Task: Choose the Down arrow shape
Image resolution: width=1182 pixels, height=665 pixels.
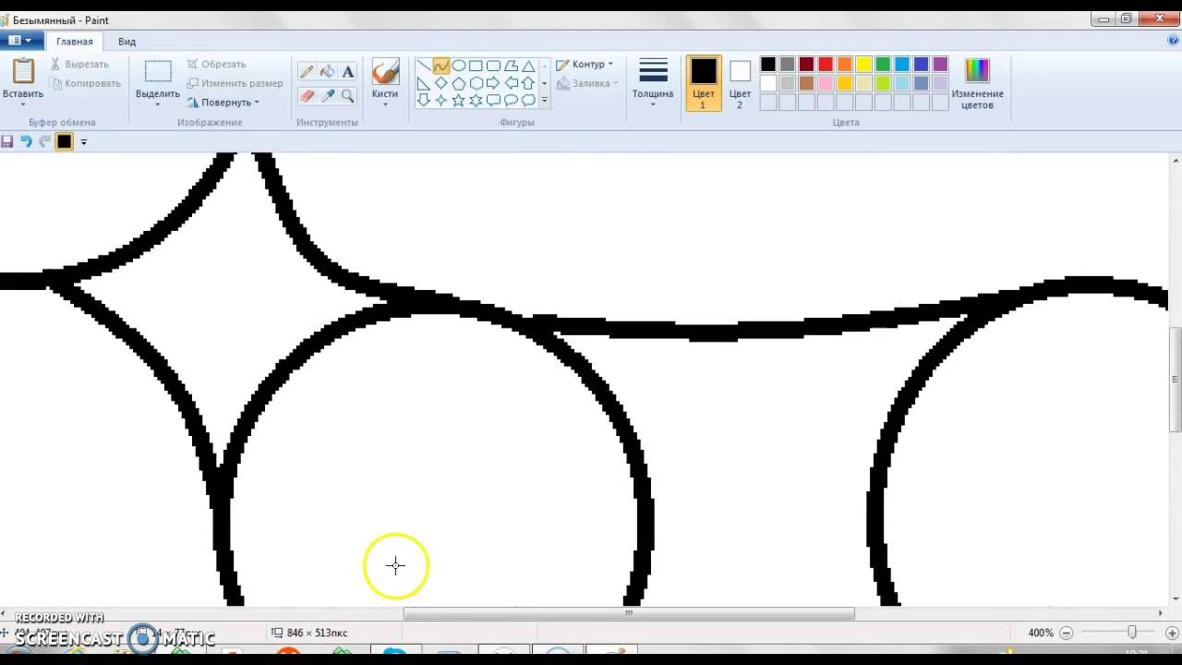Action: click(x=423, y=100)
